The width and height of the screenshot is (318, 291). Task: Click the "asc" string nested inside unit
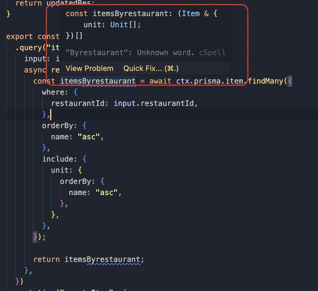point(106,193)
